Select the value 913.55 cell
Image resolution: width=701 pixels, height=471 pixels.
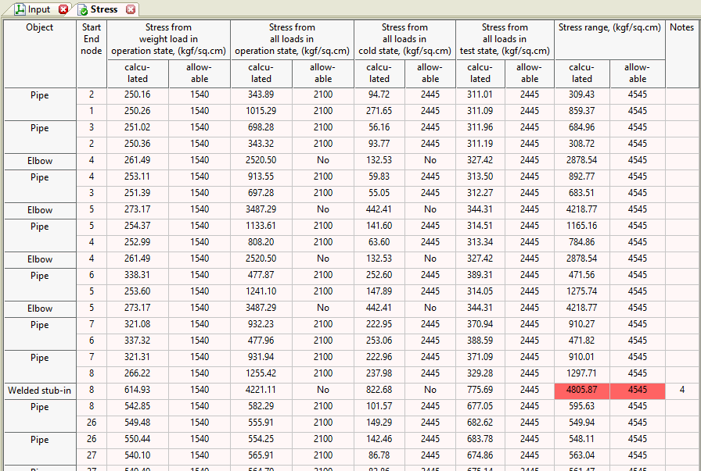pyautogui.click(x=261, y=177)
